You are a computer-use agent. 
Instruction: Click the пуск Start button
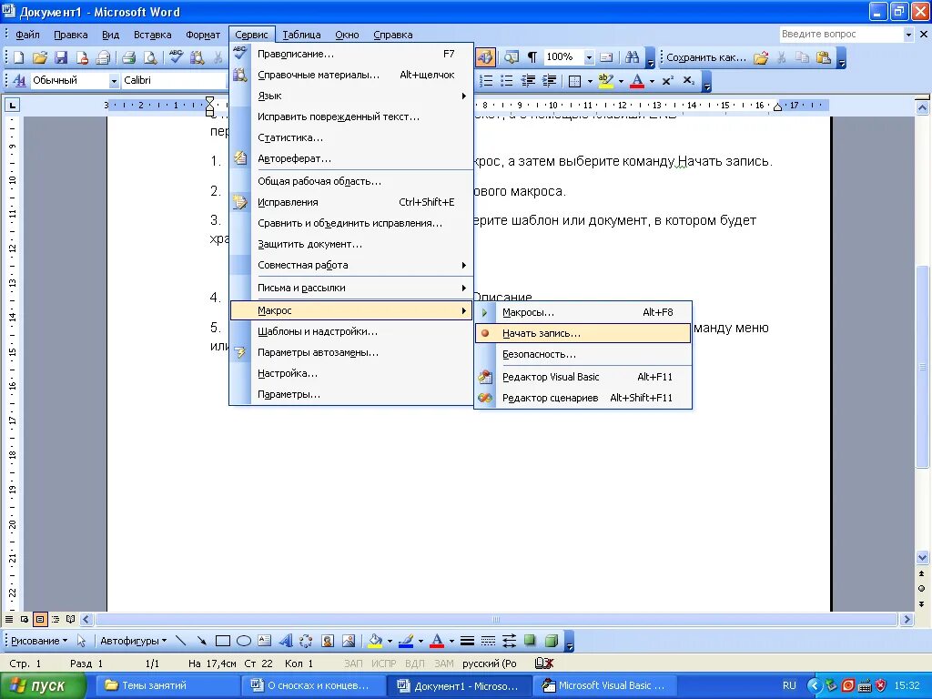44,686
